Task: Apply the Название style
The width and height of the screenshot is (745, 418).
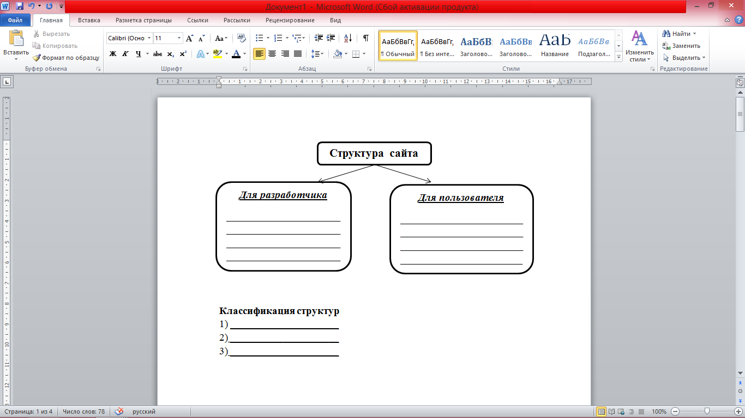Action: pos(555,46)
